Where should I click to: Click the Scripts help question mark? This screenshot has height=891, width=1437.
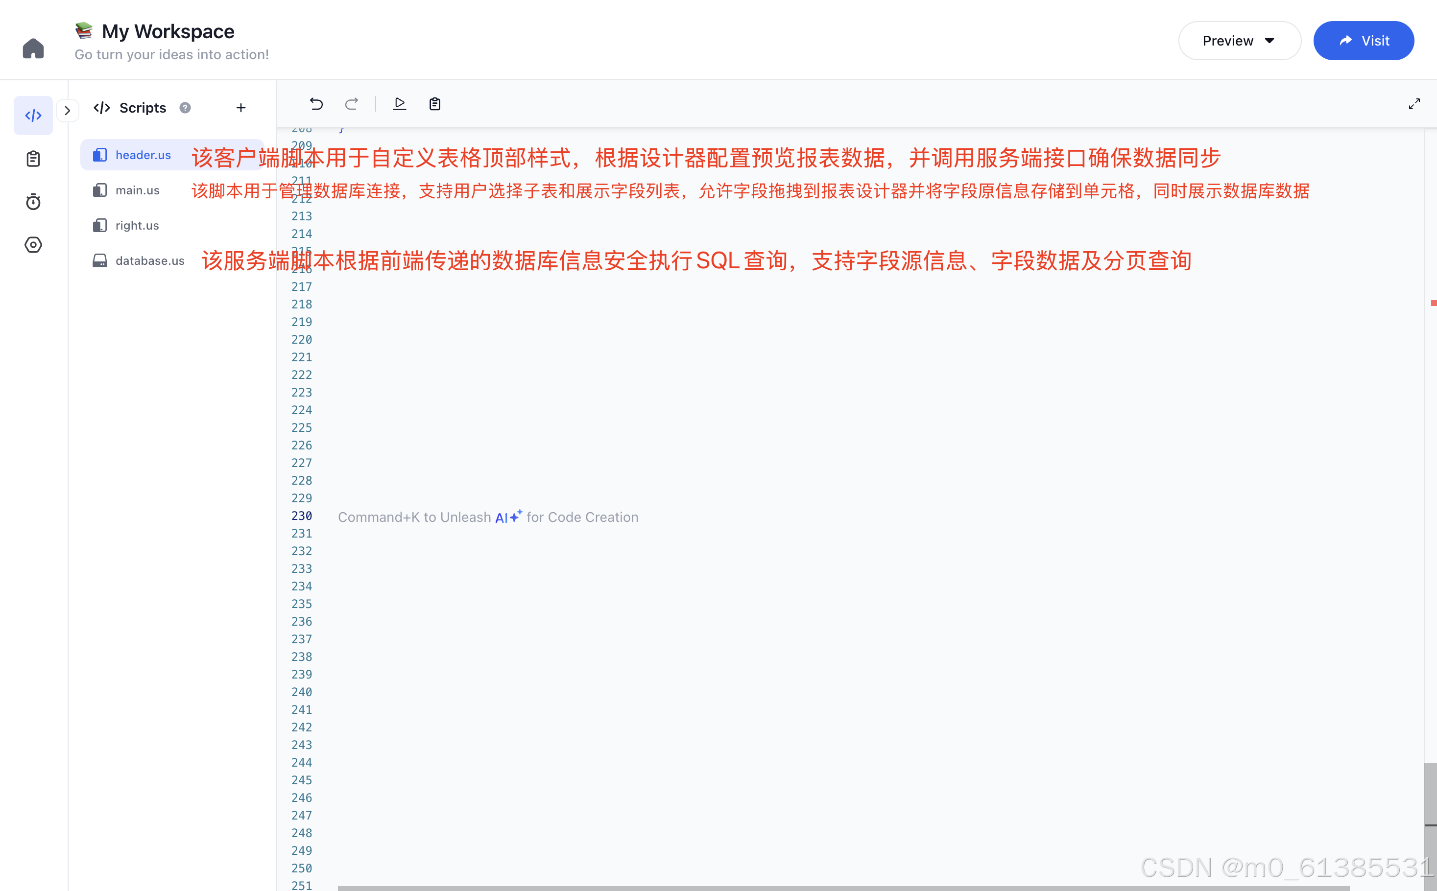pos(185,108)
